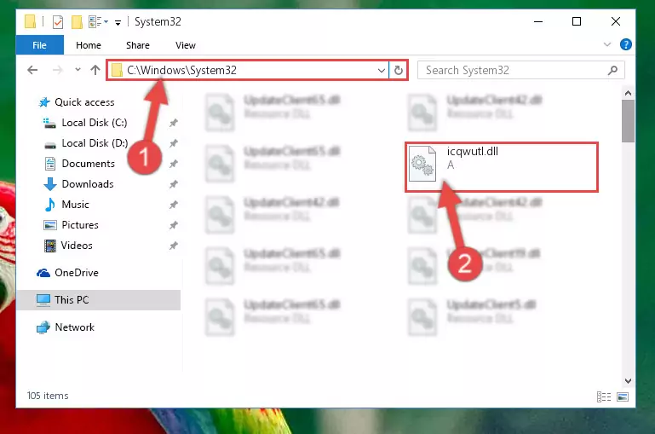The width and height of the screenshot is (655, 434).
Task: Go forward with the Forward arrow
Action: [57, 70]
